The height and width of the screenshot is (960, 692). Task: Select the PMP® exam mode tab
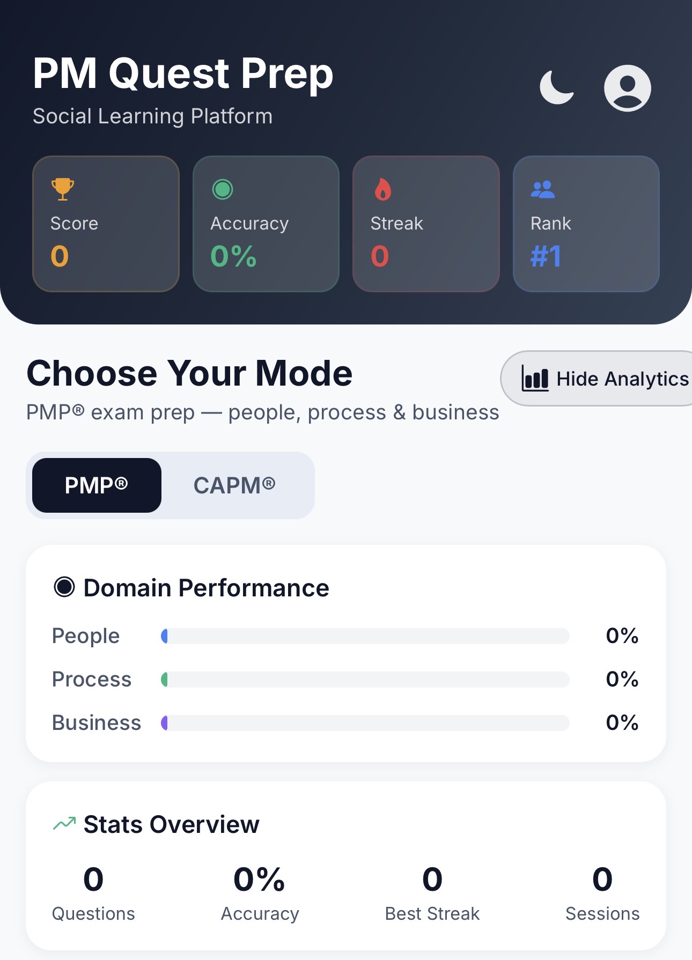[97, 485]
